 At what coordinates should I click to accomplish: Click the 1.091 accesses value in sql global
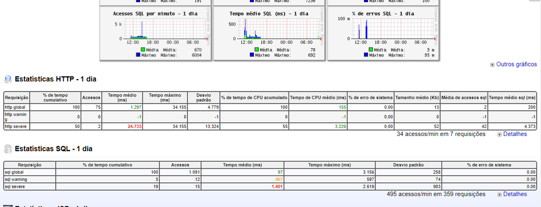coord(194,172)
